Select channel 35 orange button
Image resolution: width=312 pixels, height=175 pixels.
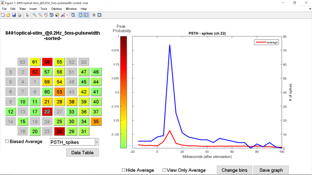point(96,122)
